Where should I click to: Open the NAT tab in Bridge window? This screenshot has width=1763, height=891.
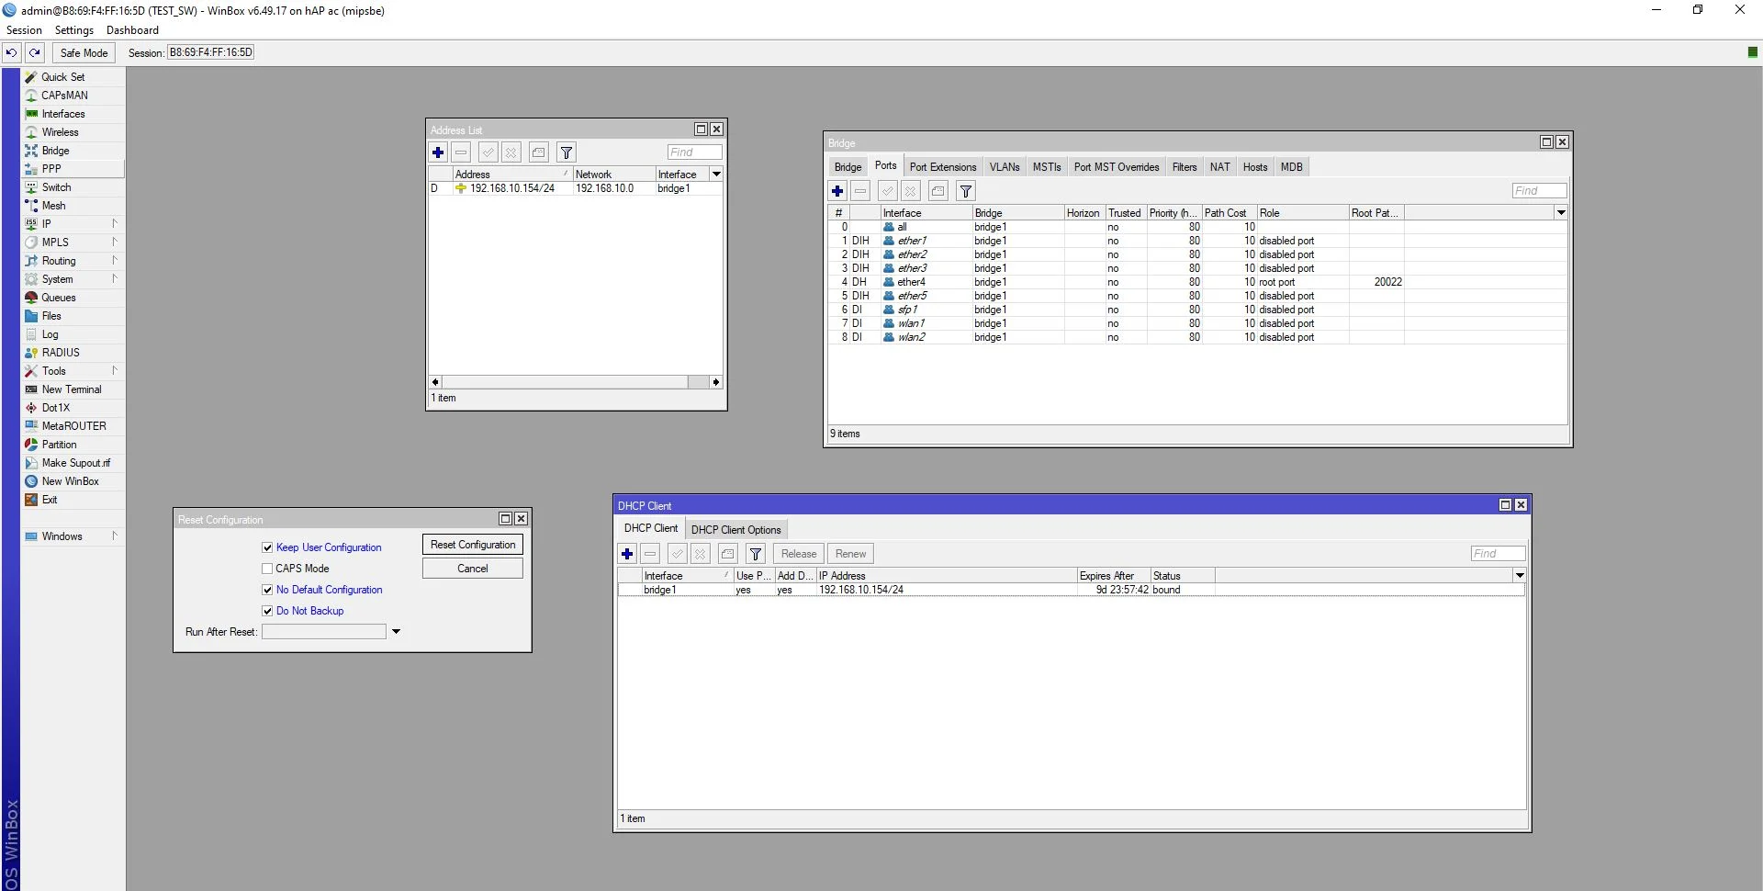coord(1219,167)
